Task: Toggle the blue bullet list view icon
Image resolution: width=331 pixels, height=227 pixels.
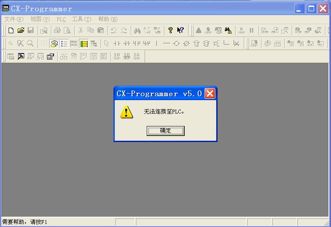Action: point(64,44)
